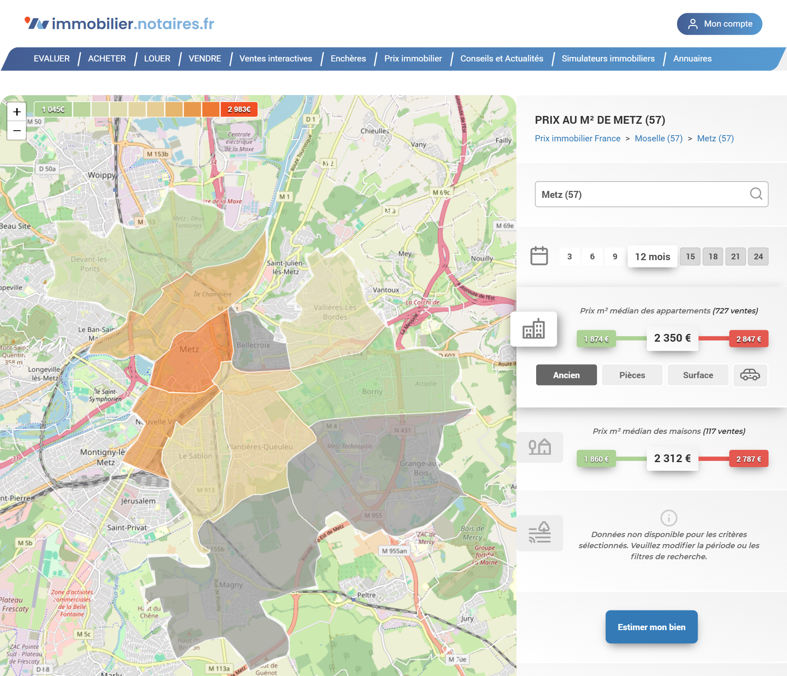Image resolution: width=787 pixels, height=676 pixels.
Task: Click the apartment median price 2 350 €
Action: [x=672, y=338]
